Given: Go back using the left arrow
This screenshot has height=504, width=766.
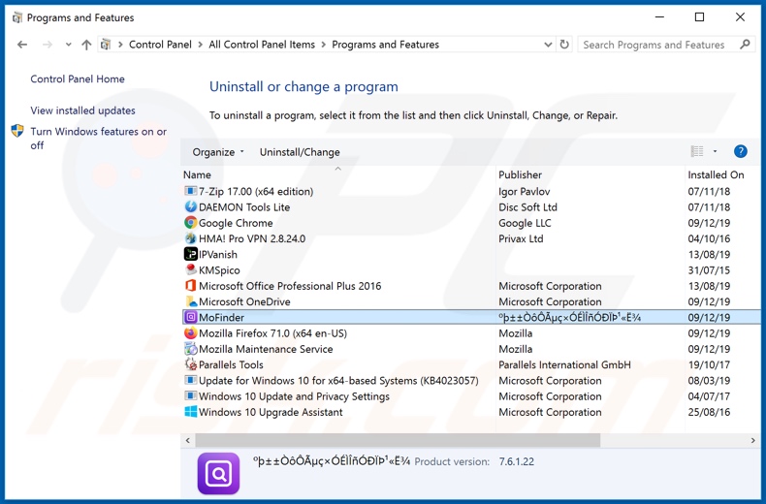Looking at the screenshot, I should point(22,45).
